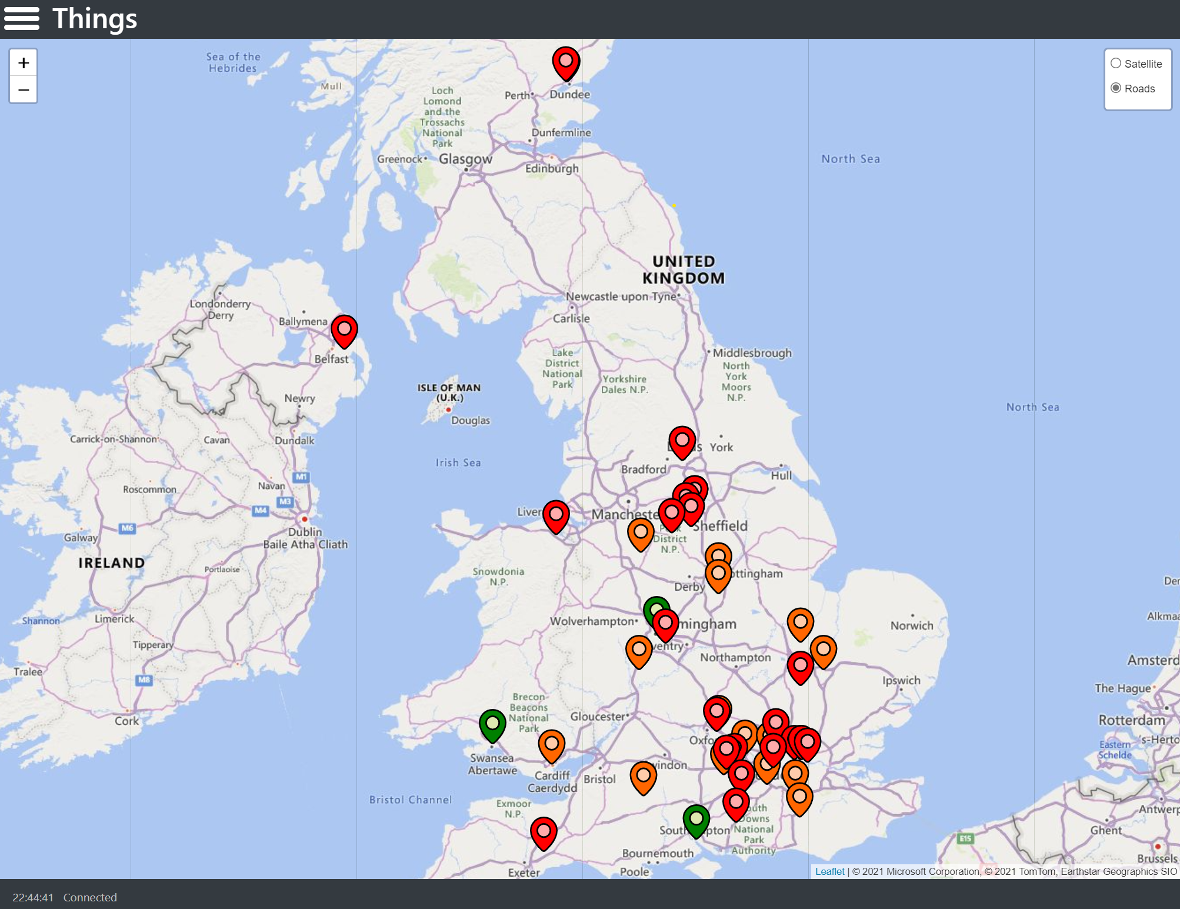Click the green marker near Birmingham
This screenshot has width=1180, height=909.
pyautogui.click(x=654, y=606)
